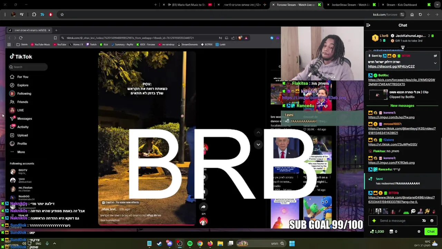Bookmark this page with star icon

coord(62,15)
